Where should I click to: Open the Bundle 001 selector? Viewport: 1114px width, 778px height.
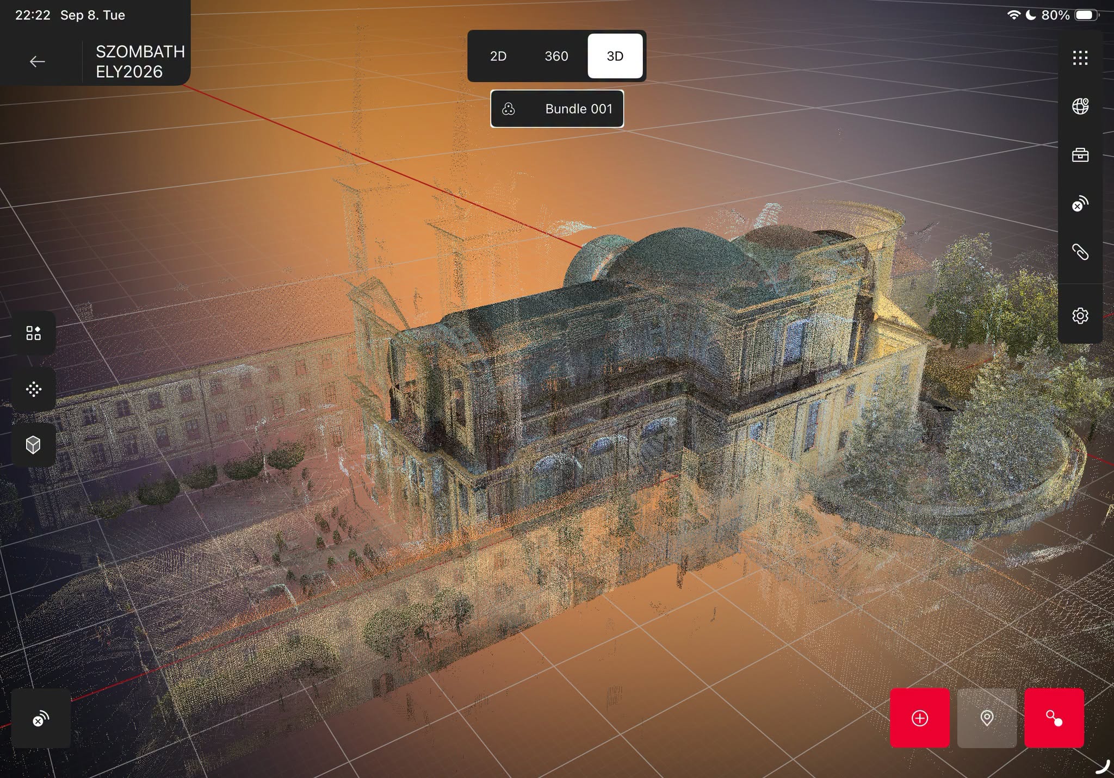(557, 109)
